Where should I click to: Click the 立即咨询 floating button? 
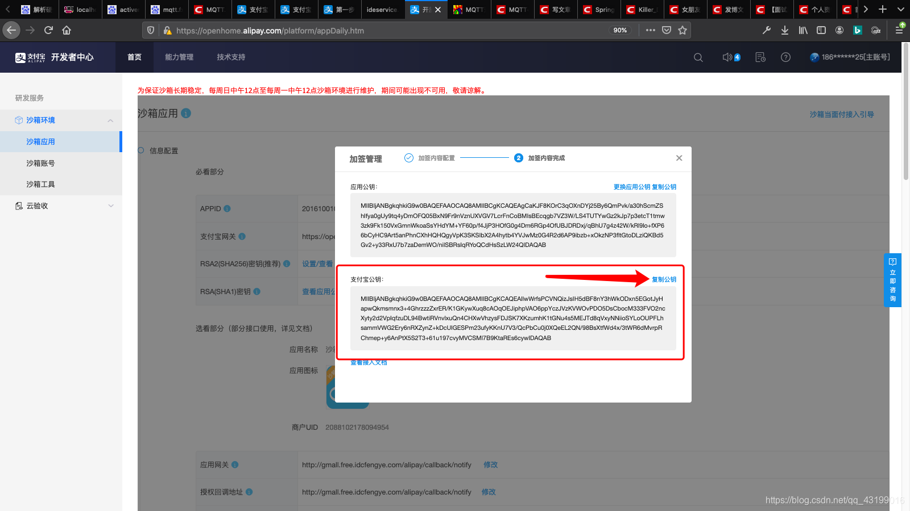pyautogui.click(x=892, y=280)
